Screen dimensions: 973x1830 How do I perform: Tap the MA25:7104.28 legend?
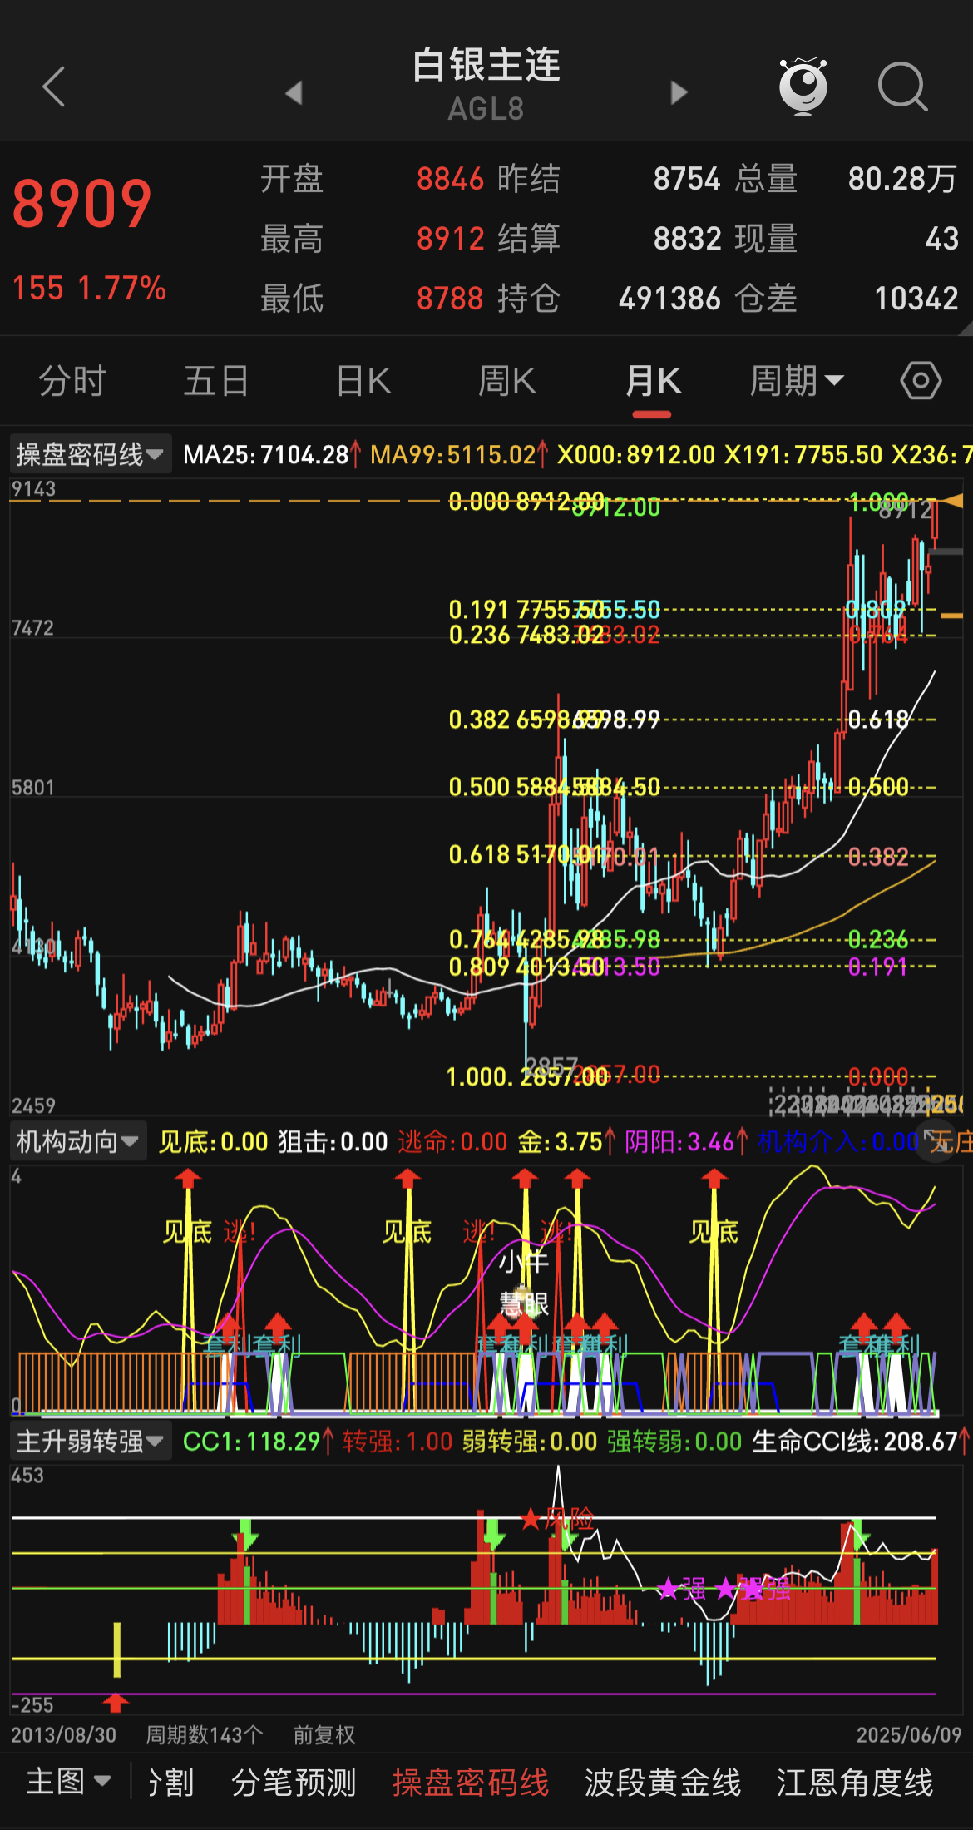tap(266, 454)
